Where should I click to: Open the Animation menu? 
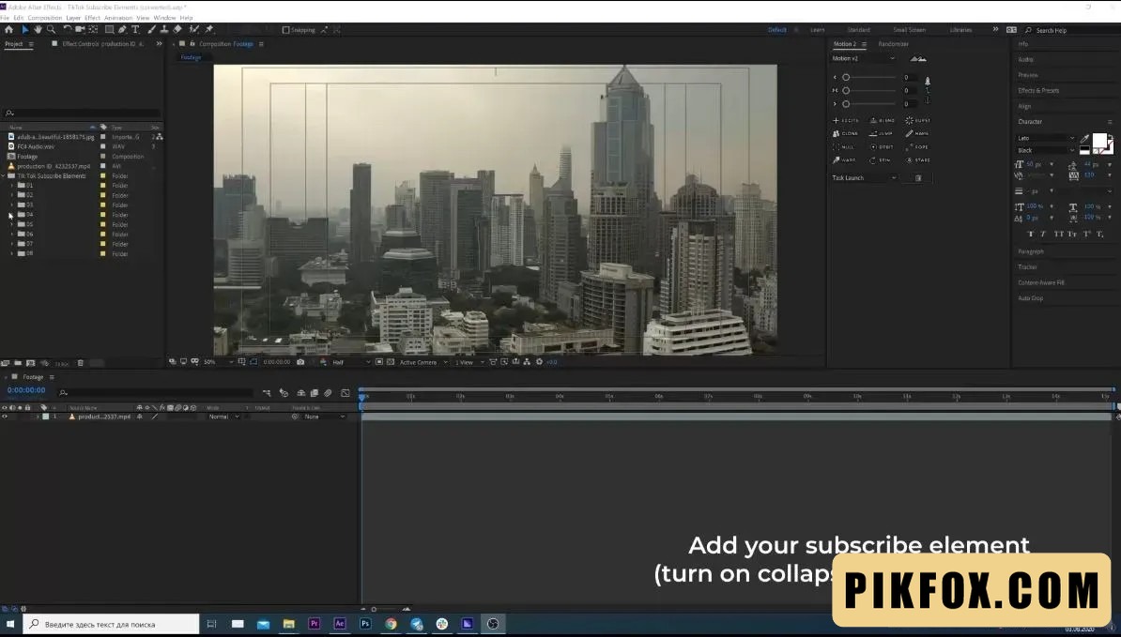[x=118, y=18]
